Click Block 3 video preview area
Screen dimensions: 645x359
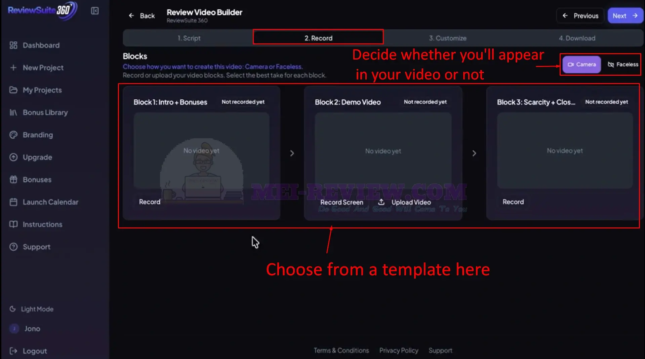click(x=565, y=150)
